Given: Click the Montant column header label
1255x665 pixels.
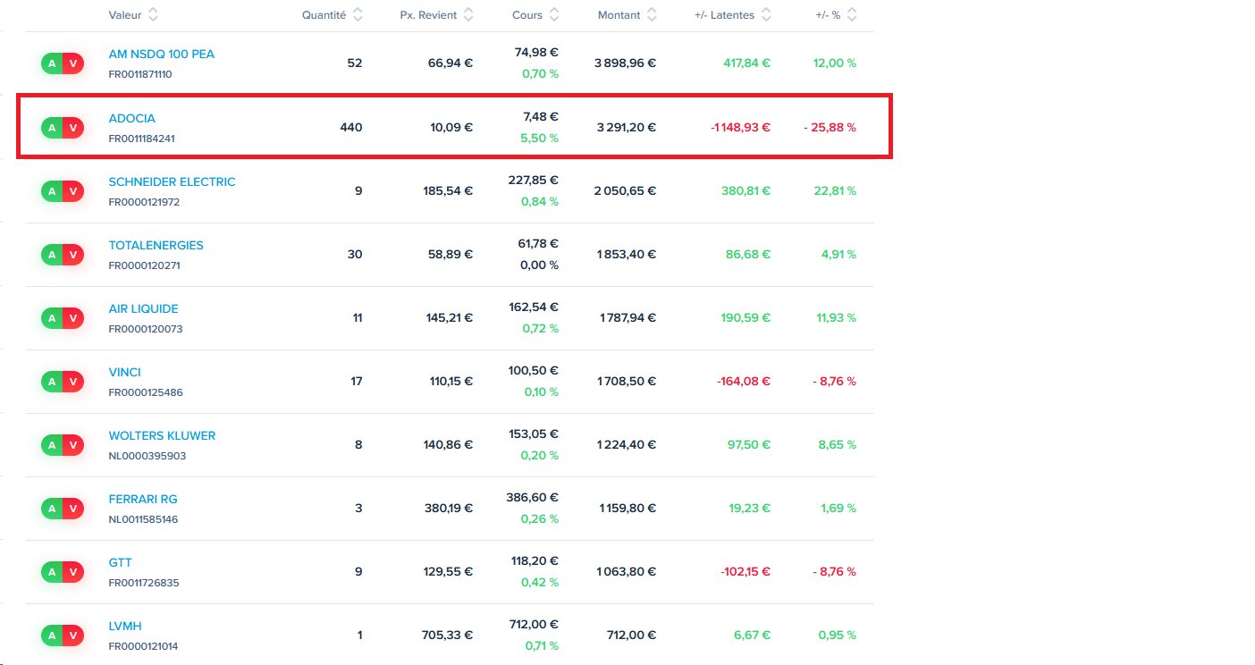Looking at the screenshot, I should 619,15.
